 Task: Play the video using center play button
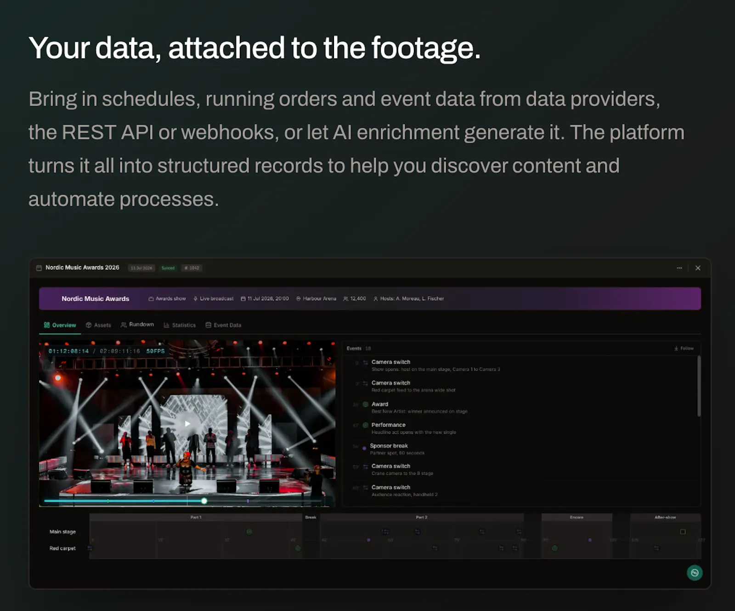pyautogui.click(x=187, y=423)
